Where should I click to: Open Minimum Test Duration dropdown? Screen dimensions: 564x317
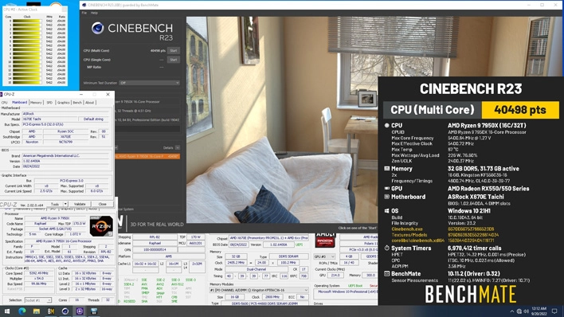tap(149, 83)
